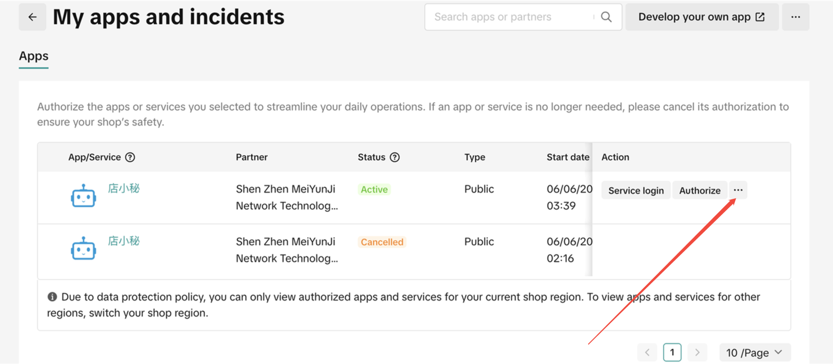Image resolution: width=833 pixels, height=364 pixels.
Task: Expand the 10 /Page dropdown
Action: (754, 353)
